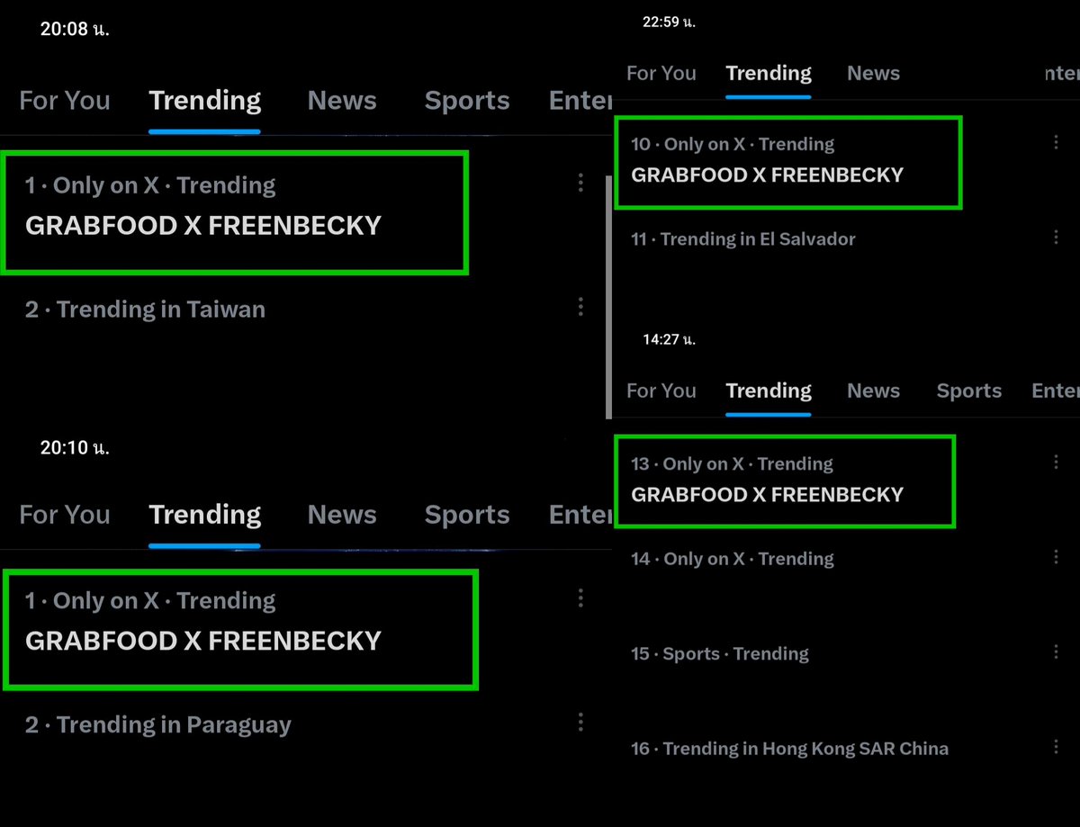This screenshot has height=827, width=1080.
Task: Open Entertainment tab in 14:27 panel
Action: (x=1055, y=391)
